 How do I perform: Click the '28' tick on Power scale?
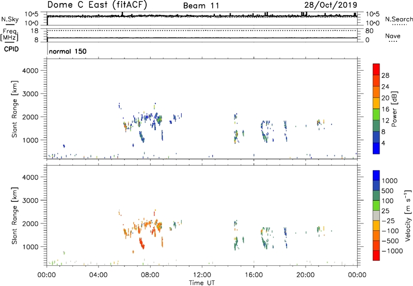[x=385, y=75]
